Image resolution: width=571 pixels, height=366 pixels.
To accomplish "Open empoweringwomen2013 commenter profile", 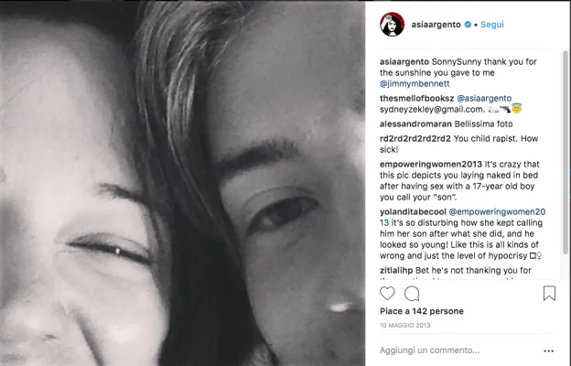I will pos(431,164).
